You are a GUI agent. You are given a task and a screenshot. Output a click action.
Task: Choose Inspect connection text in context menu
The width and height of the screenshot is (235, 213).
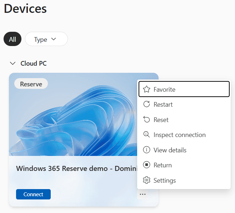(x=179, y=135)
